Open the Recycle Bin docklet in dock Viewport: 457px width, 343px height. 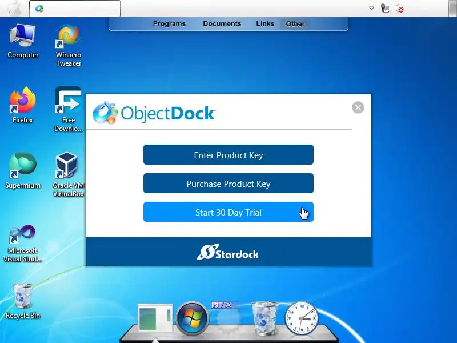pyautogui.click(x=264, y=318)
